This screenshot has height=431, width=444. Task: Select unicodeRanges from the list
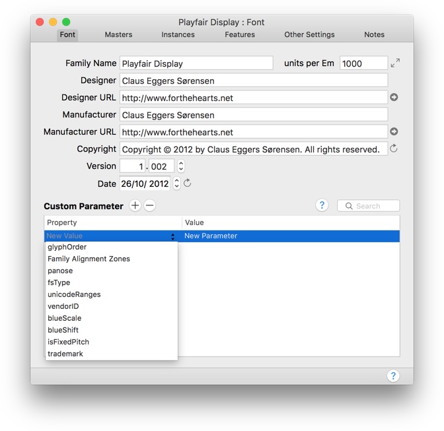tap(112, 294)
